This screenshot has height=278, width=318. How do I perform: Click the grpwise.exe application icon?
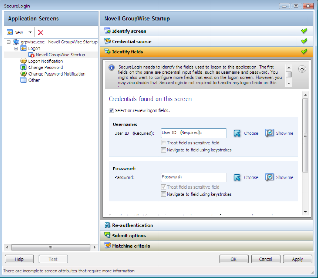(16, 42)
